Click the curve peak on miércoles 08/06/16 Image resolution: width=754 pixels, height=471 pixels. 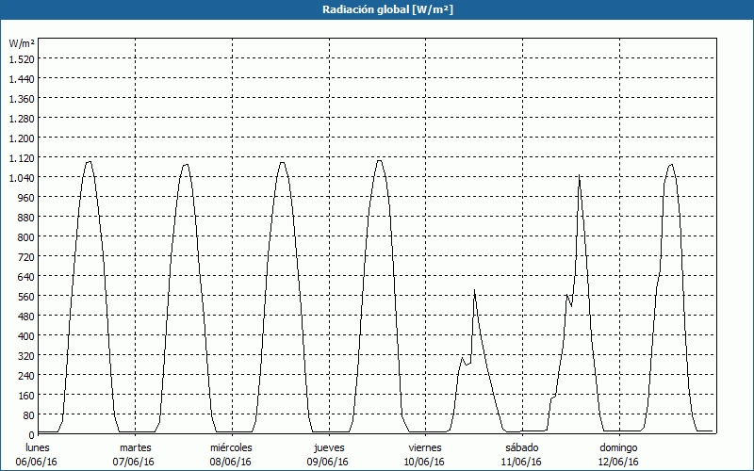[282, 162]
